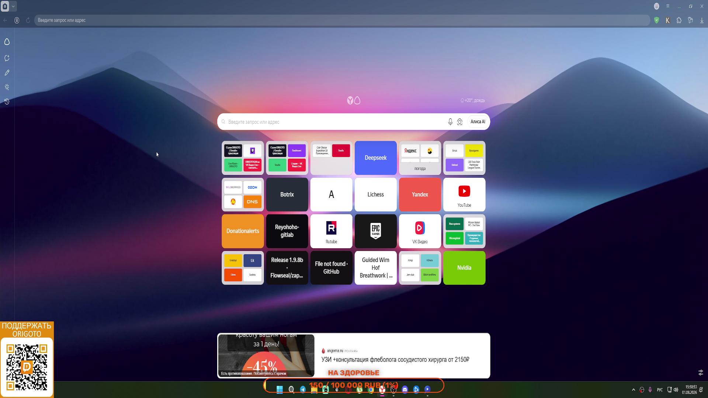This screenshot has width=708, height=398.
Task: Open history from the clock icon in the sidebar
Action: click(x=7, y=101)
